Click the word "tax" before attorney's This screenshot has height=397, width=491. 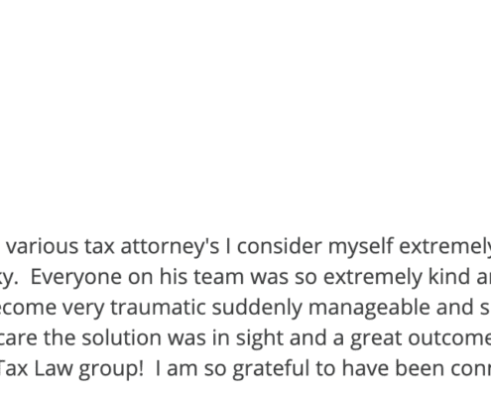coord(99,247)
